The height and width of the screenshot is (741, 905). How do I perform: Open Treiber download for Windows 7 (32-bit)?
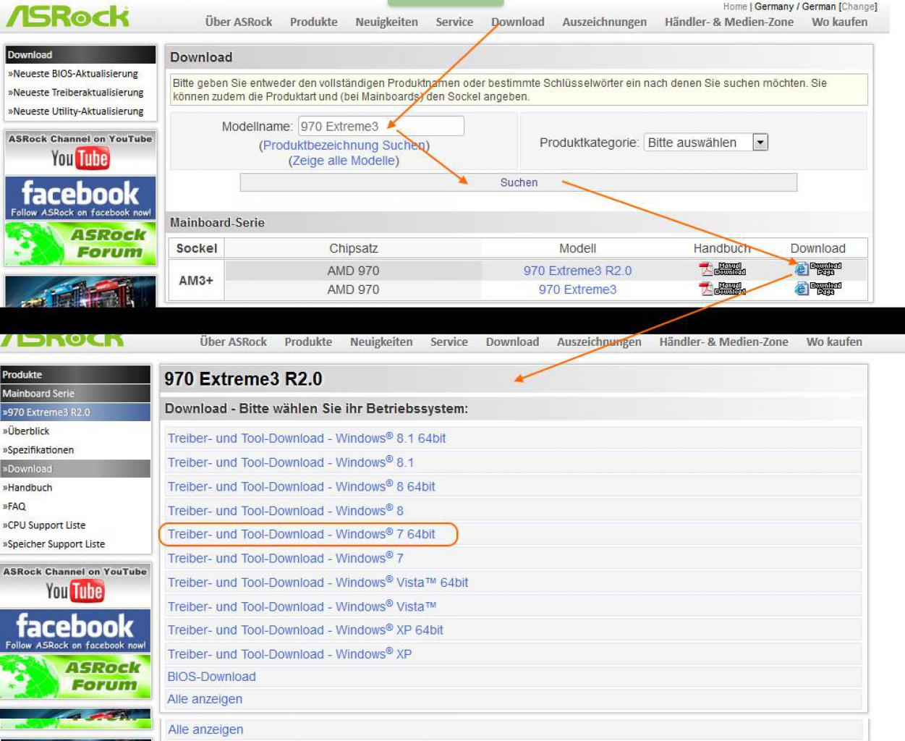click(286, 559)
